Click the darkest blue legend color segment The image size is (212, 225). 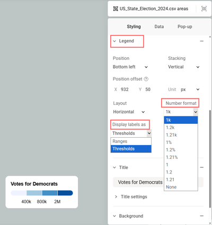pos(65,193)
